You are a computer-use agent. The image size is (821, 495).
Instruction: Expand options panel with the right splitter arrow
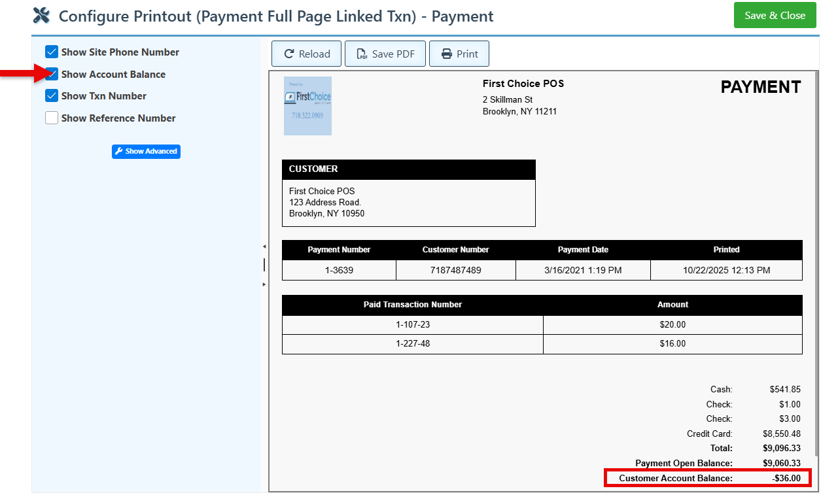[x=264, y=284]
